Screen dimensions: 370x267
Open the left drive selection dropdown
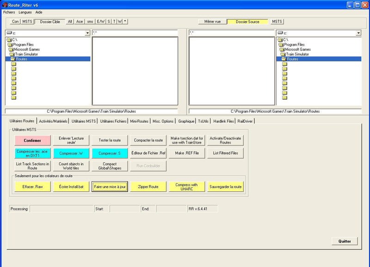tap(87, 33)
